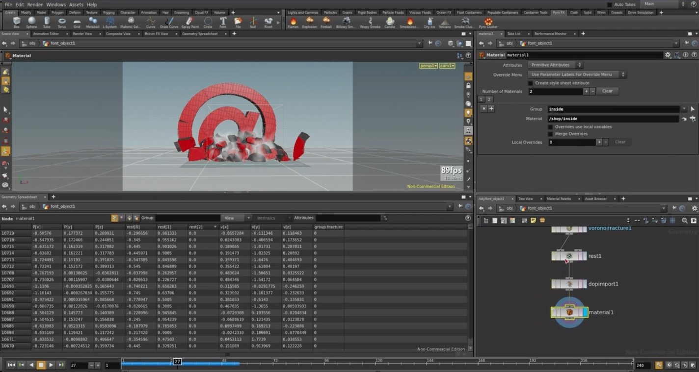Open the persp1 viewport menu
The width and height of the screenshot is (699, 372).
[x=428, y=66]
